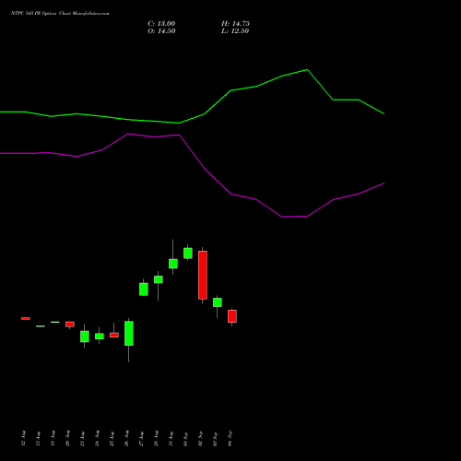Click the red candlestick above 20 Aug
Image resolution: width=461 pixels, height=461 pixels.
click(70, 325)
